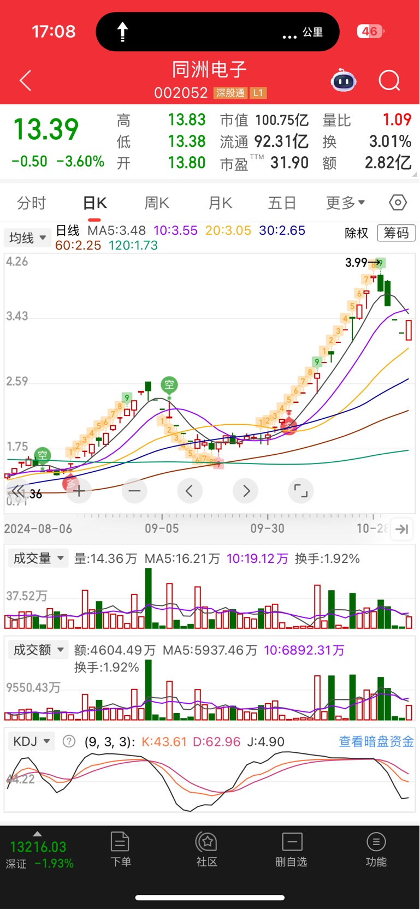The width and height of the screenshot is (420, 909).
Task: Open 均线 indicator dropdown
Action: point(28,237)
